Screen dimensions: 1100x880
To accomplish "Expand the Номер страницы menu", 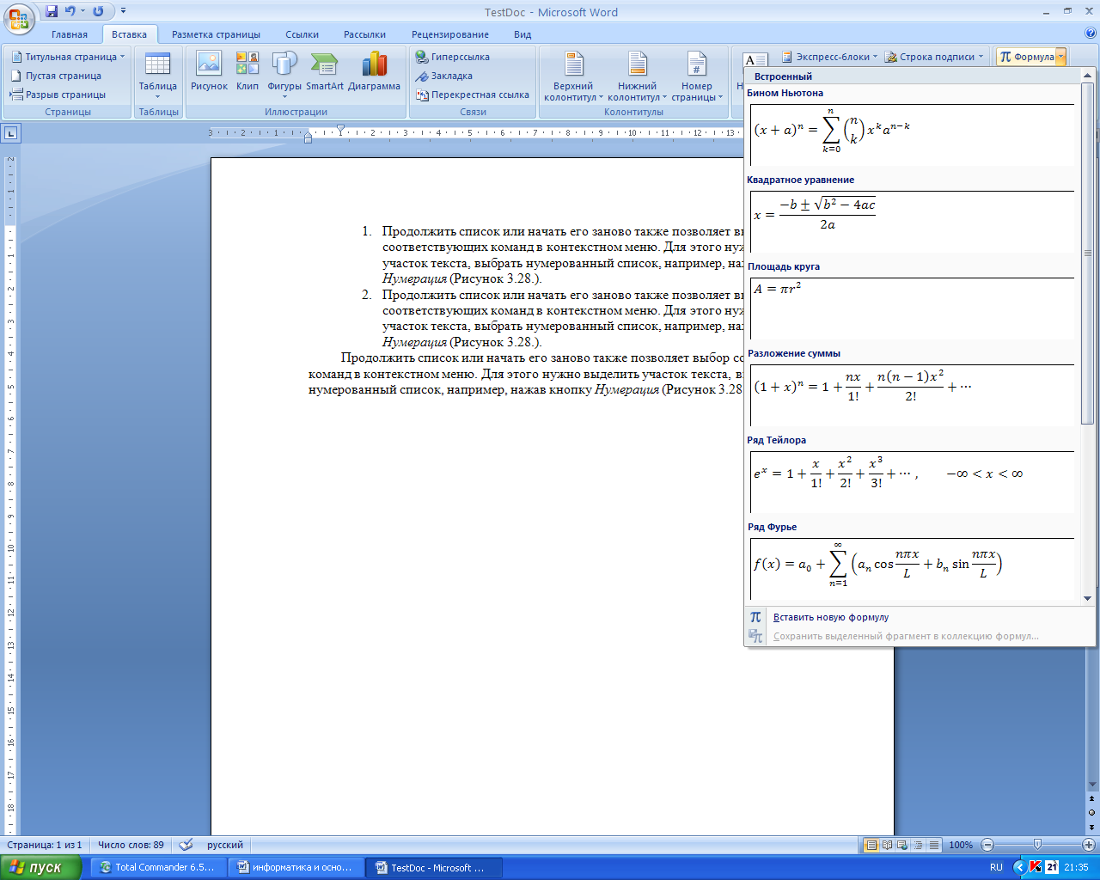I will [697, 76].
